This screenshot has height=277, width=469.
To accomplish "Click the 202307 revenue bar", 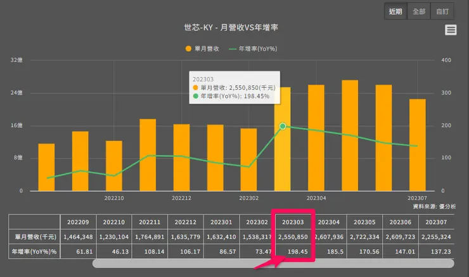I will [418, 145].
